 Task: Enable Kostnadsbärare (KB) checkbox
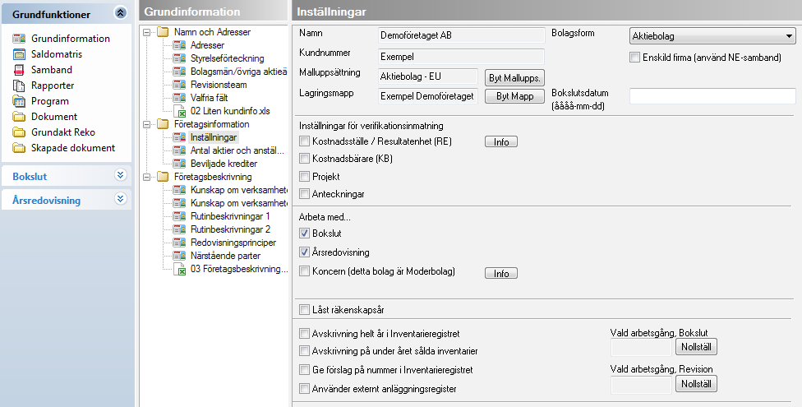[304, 159]
